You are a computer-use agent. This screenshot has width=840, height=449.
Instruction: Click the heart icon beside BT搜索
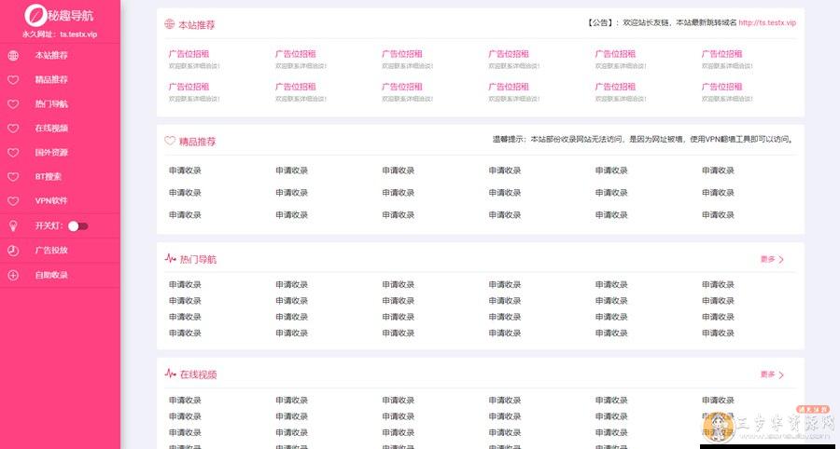(x=13, y=177)
